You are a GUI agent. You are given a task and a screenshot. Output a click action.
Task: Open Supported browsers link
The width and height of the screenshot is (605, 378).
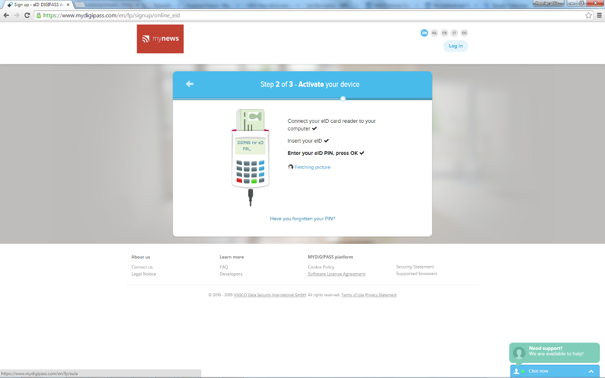416,274
